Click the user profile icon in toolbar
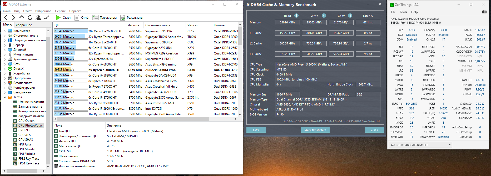The width and height of the screenshot is (491, 176). (38, 18)
